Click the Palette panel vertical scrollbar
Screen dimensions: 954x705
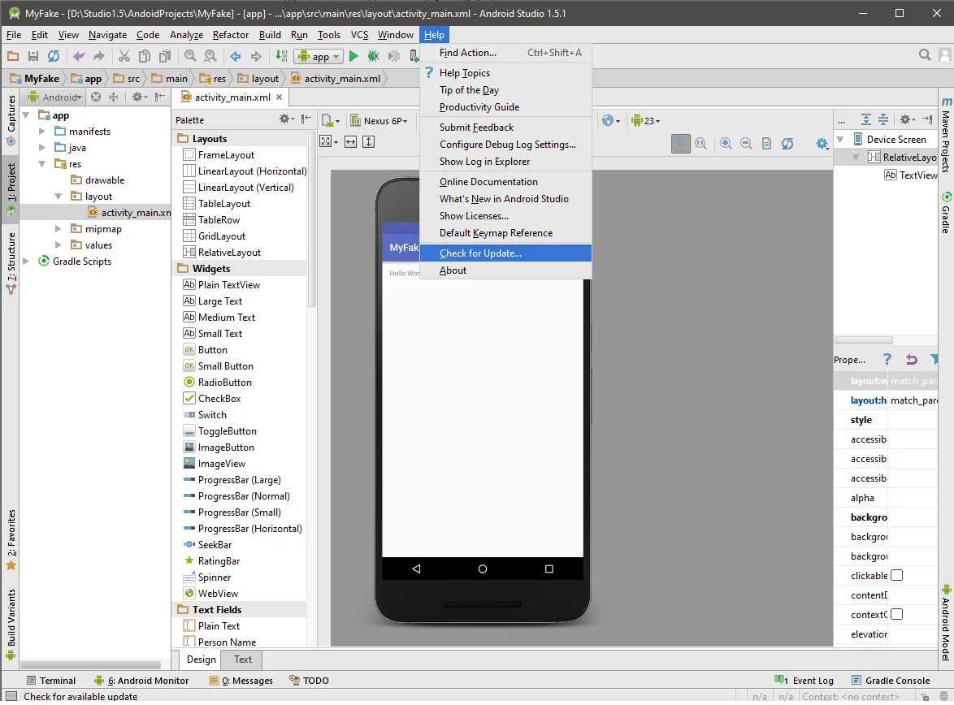click(312, 220)
